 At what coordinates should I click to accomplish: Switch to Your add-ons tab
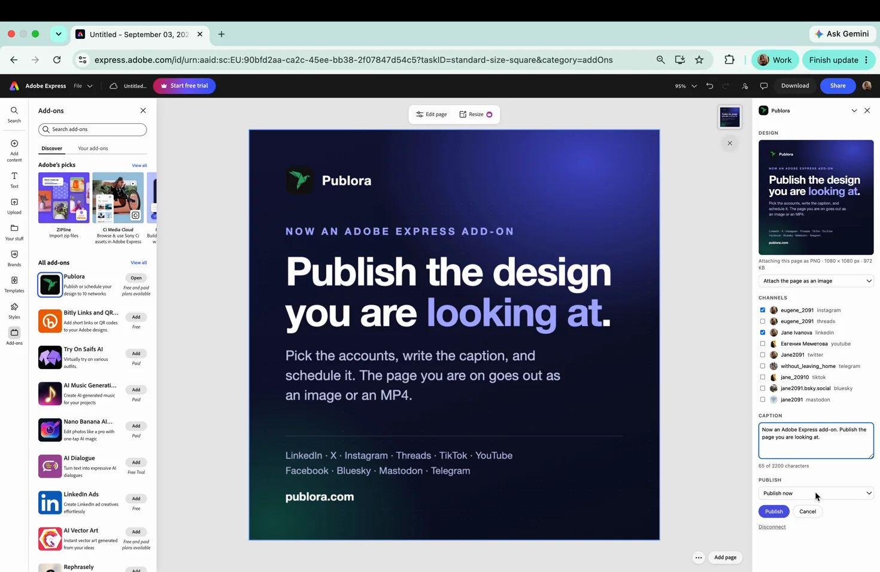click(93, 148)
